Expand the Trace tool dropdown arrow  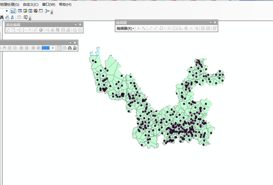pyautogui.click(x=164, y=28)
